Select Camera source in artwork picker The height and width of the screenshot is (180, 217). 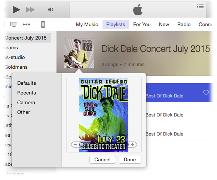click(x=26, y=102)
